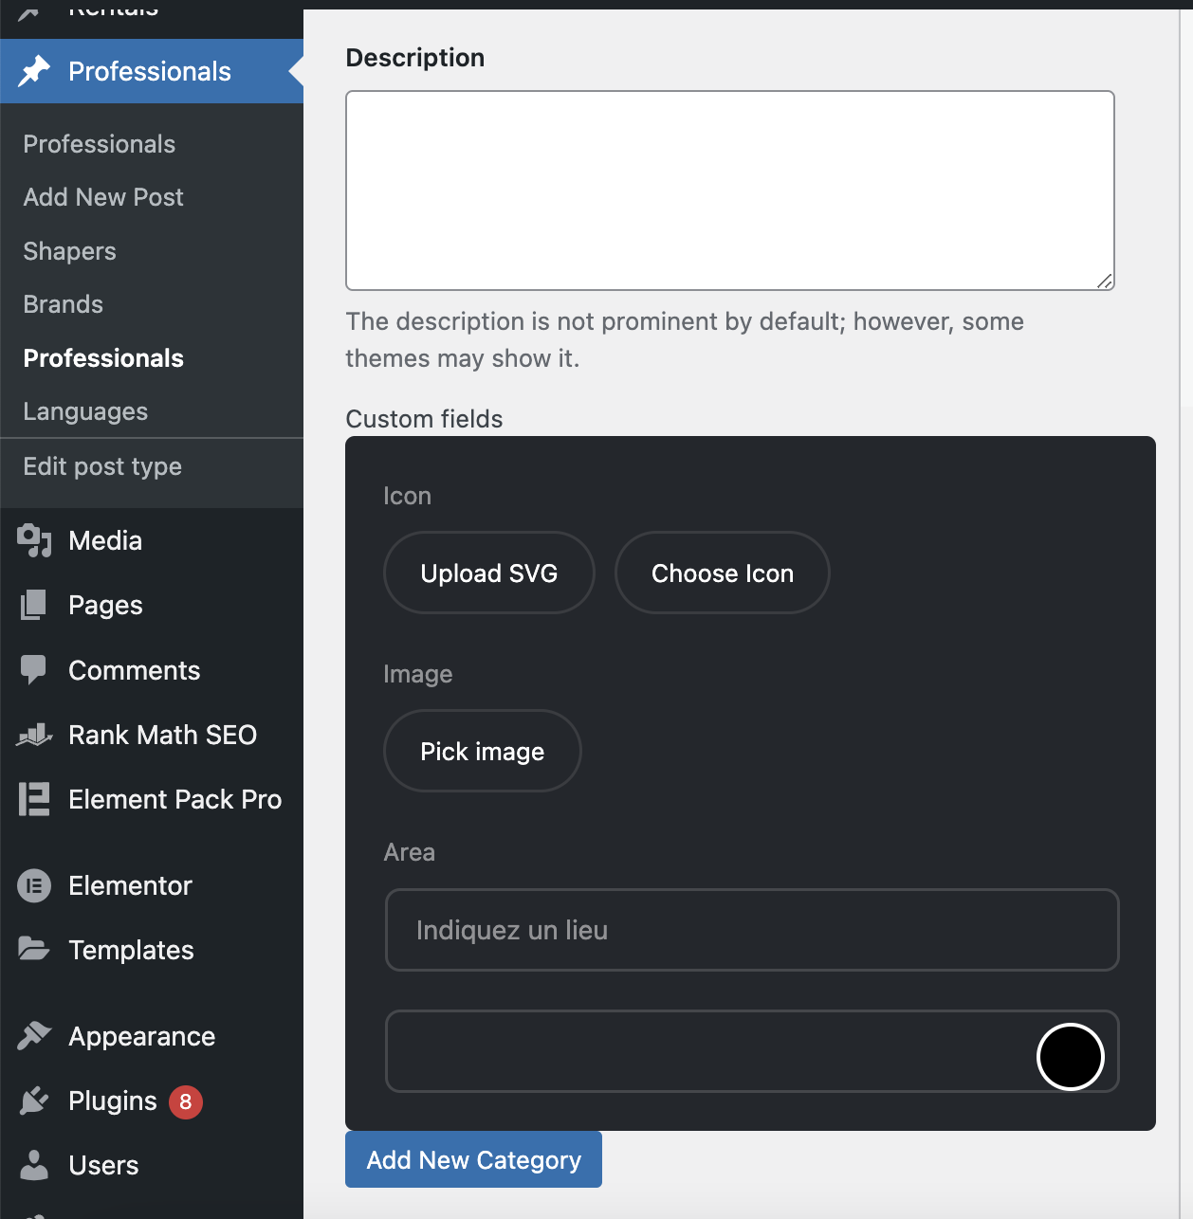Open Templates via the folder icon

point(34,949)
